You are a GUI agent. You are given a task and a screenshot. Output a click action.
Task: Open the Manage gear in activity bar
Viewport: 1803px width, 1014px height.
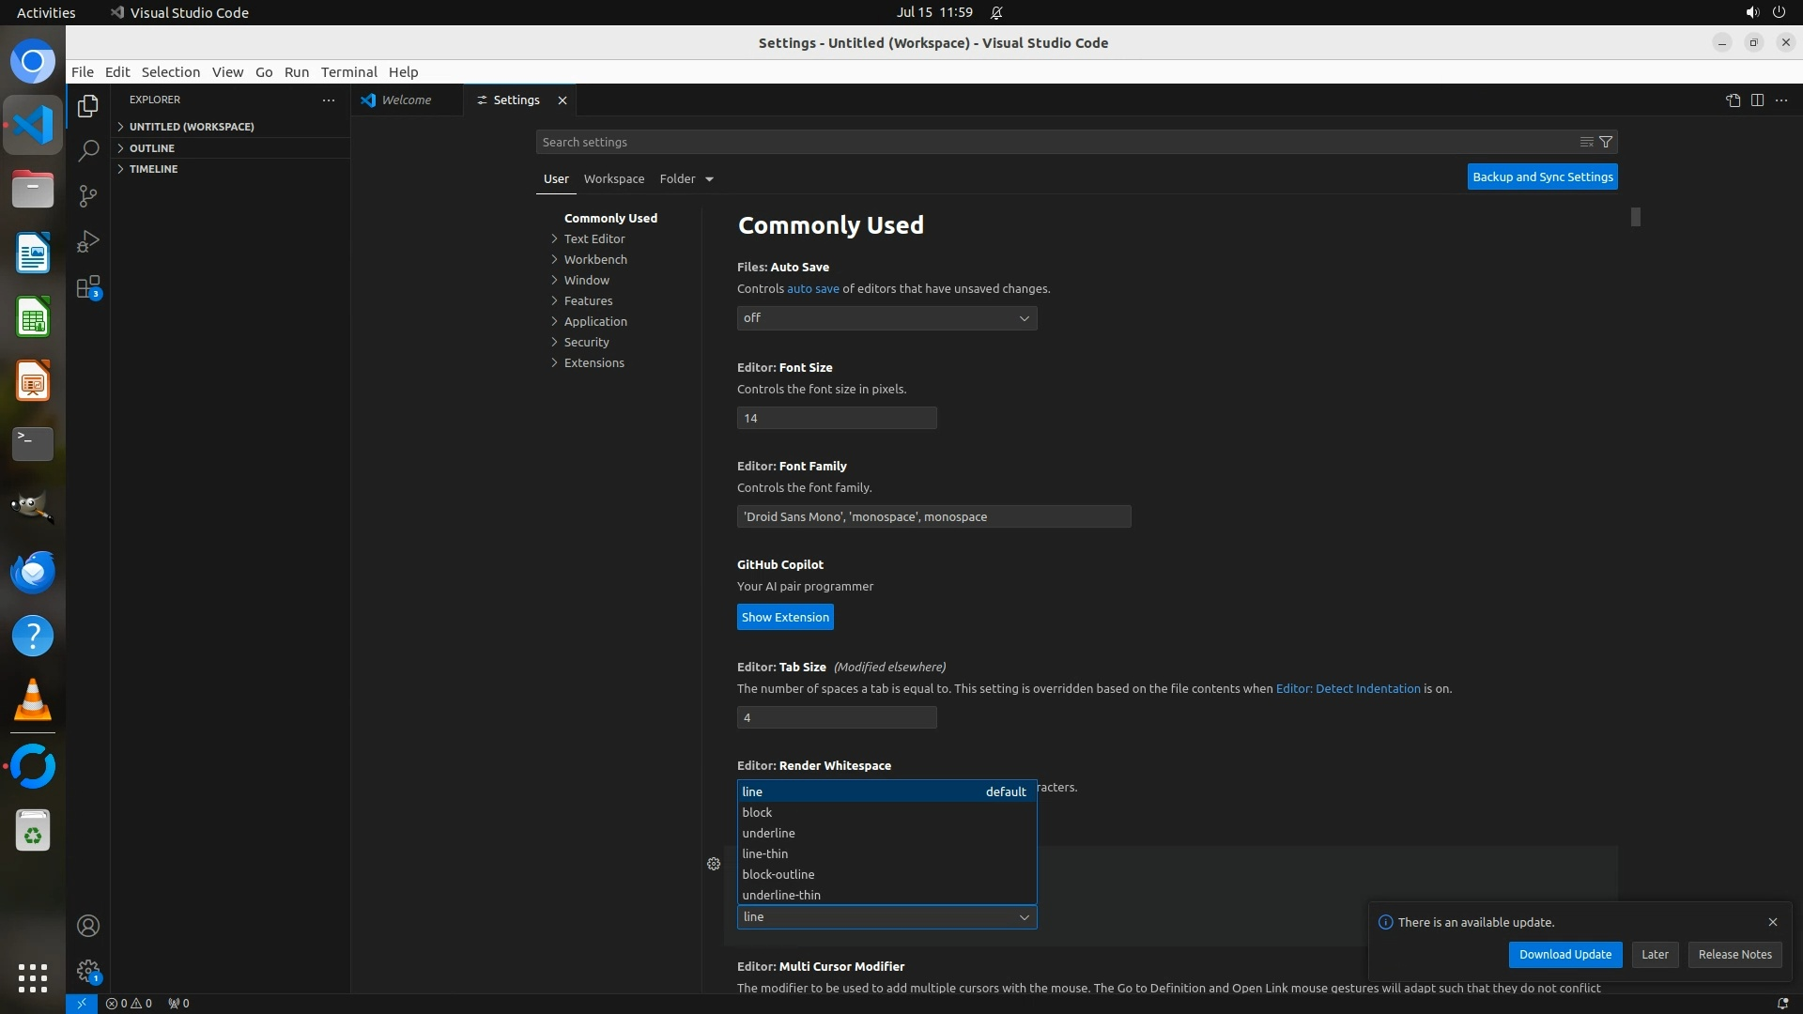(88, 971)
